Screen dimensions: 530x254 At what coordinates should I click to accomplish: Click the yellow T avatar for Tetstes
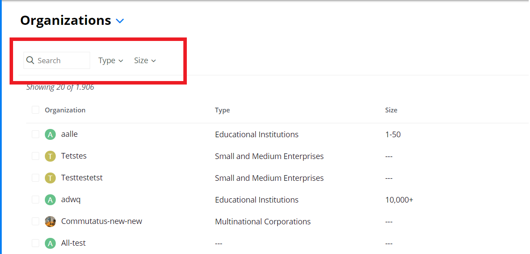[51, 156]
